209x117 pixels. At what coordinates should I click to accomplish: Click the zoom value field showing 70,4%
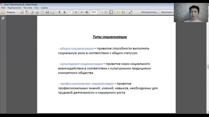(x=94, y=12)
